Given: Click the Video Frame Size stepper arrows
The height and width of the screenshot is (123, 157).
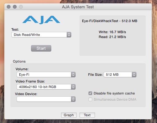Looking at the screenshot, I should [73, 87].
